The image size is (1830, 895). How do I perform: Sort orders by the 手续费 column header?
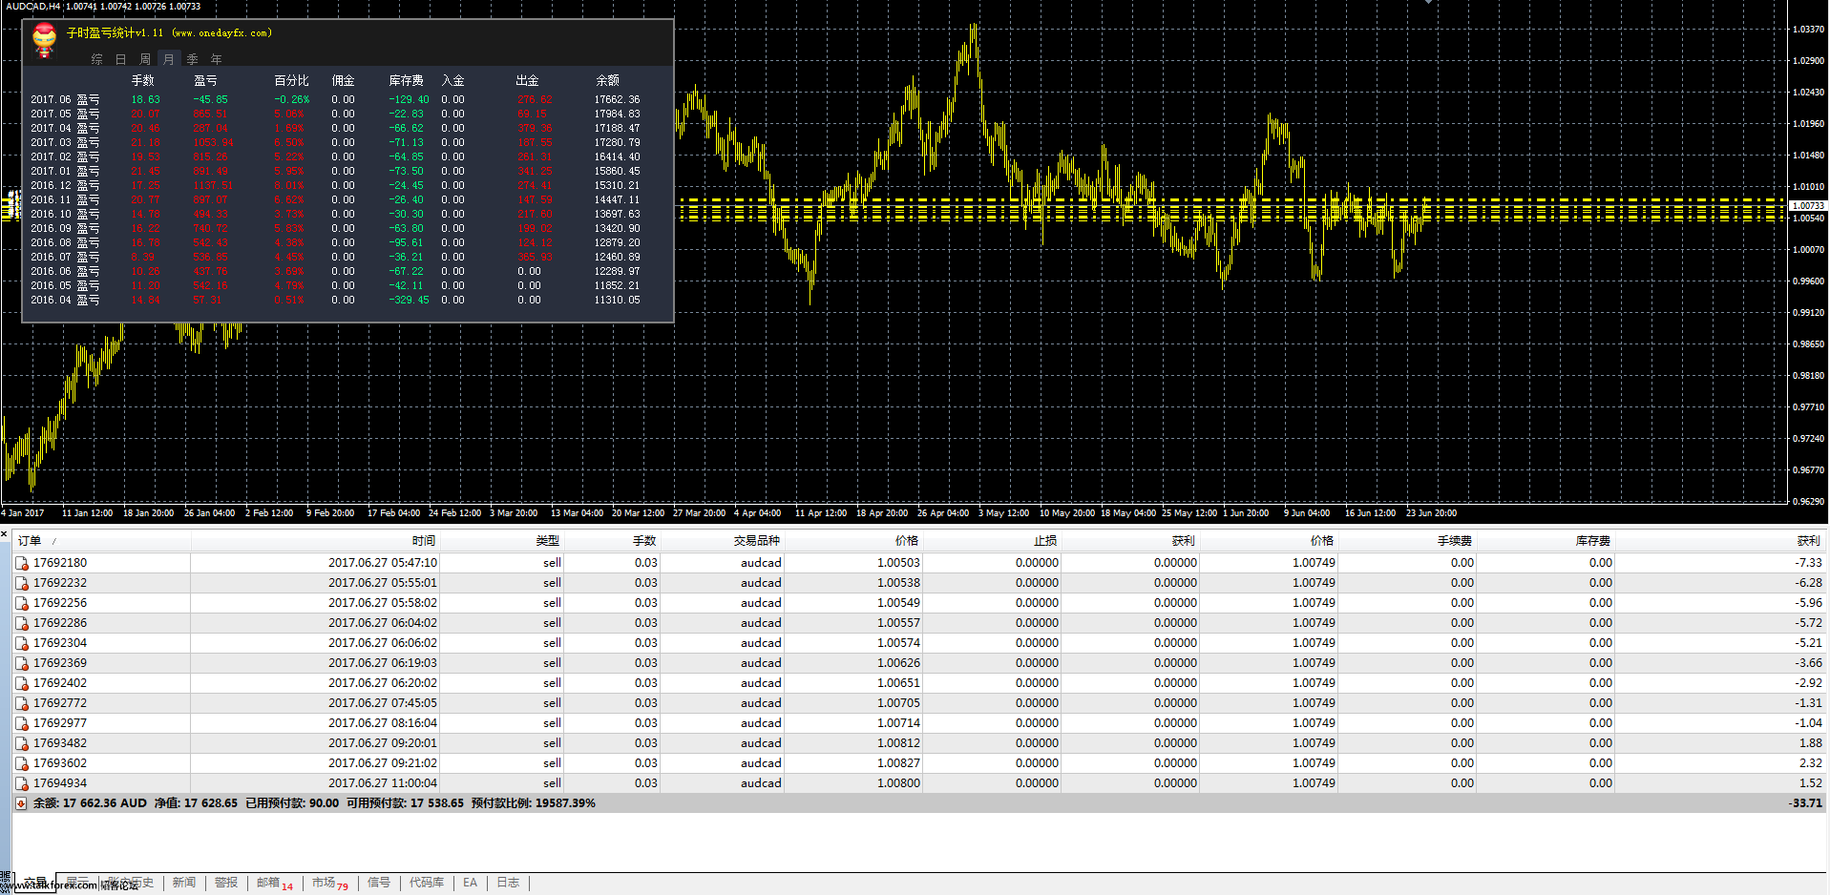(1406, 541)
